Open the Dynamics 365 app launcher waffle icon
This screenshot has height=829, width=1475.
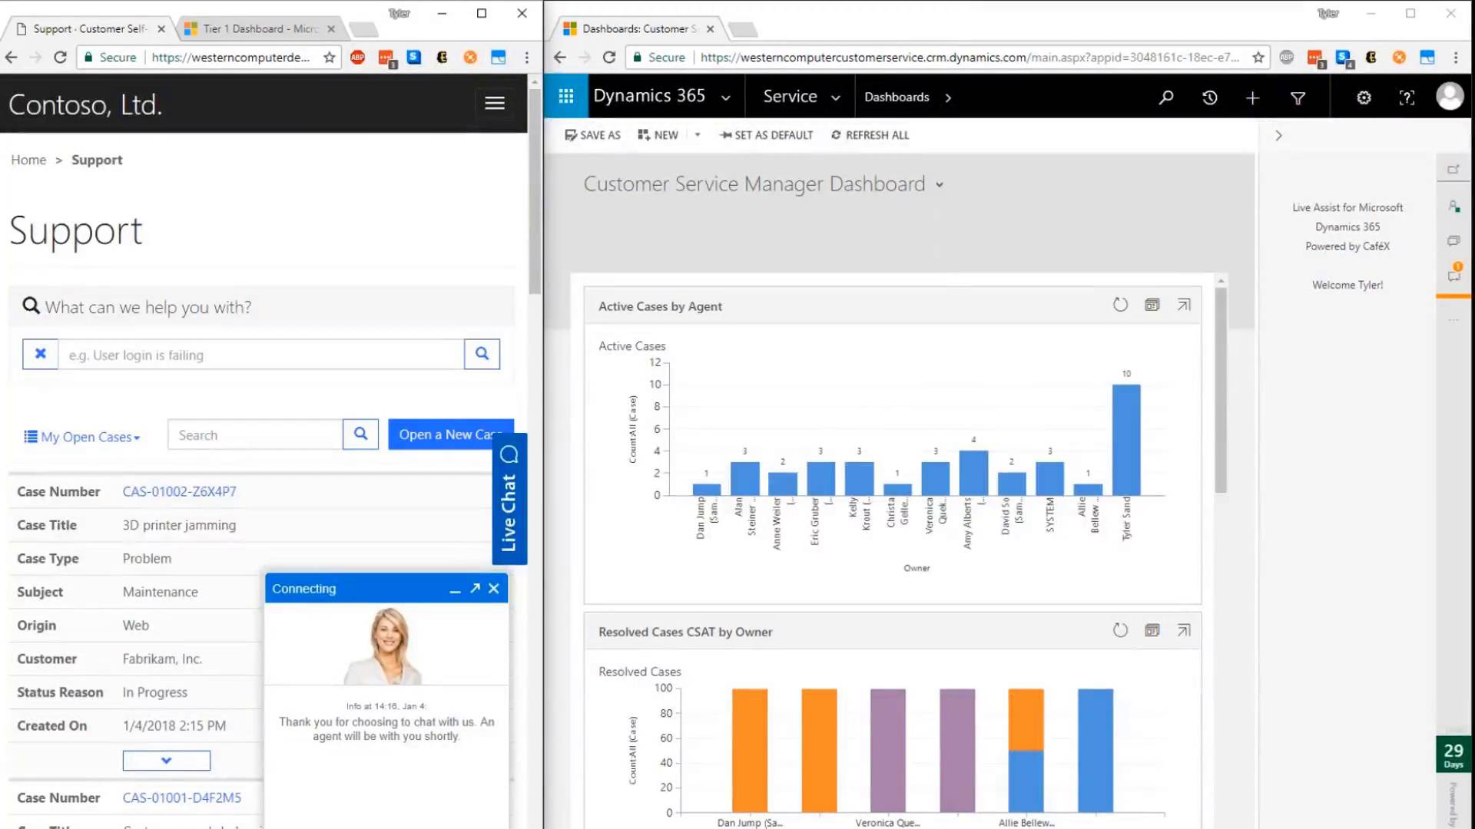565,96
